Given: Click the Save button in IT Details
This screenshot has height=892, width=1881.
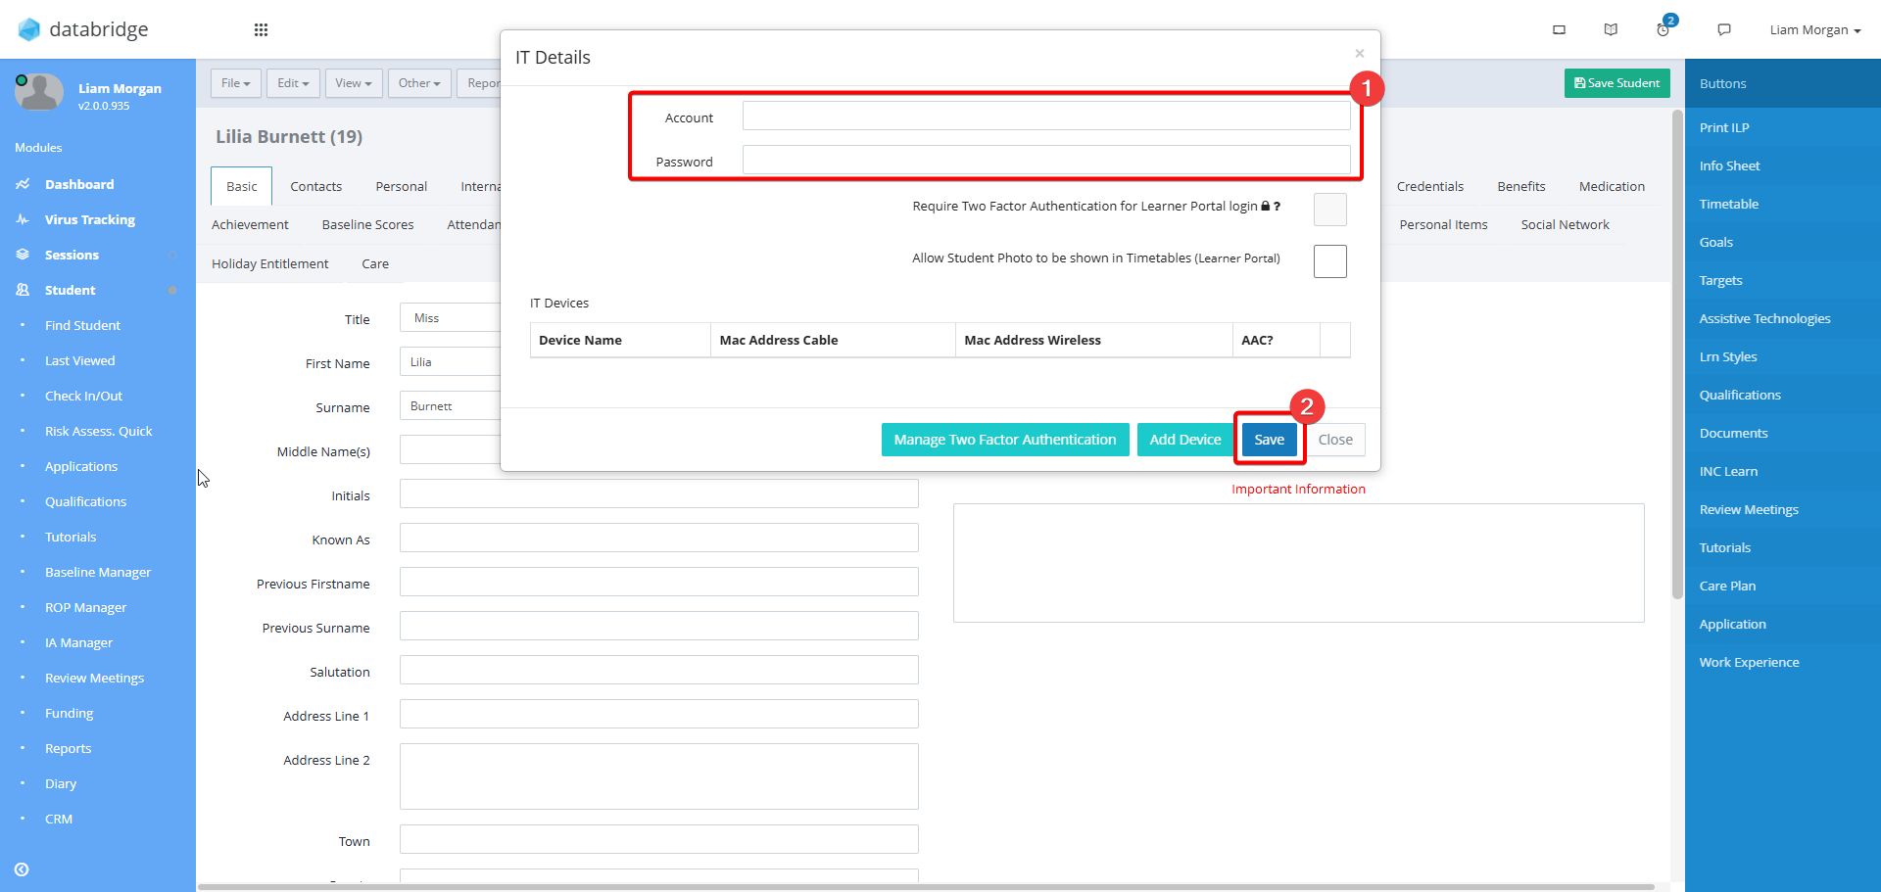Looking at the screenshot, I should point(1270,440).
